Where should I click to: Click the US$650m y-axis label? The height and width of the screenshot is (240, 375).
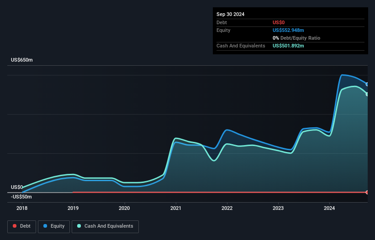(22, 60)
